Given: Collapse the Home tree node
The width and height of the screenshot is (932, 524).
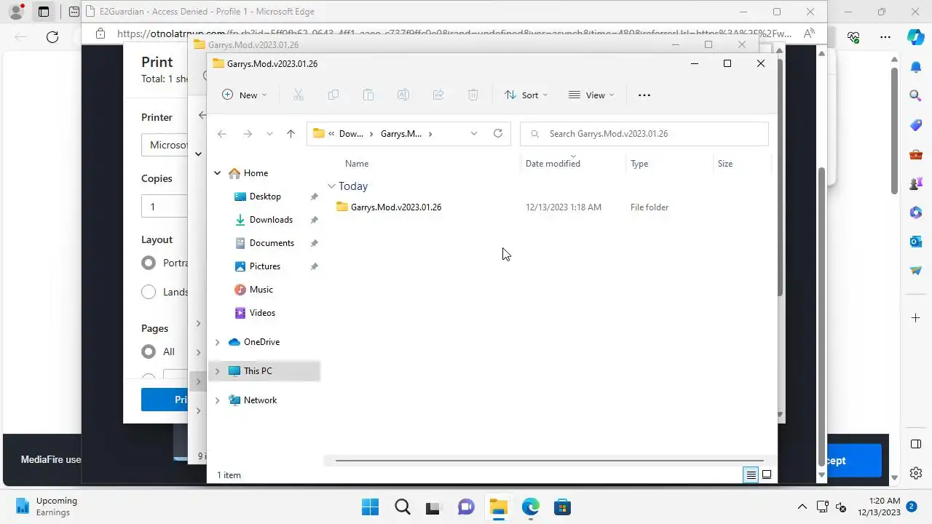Looking at the screenshot, I should click(217, 173).
